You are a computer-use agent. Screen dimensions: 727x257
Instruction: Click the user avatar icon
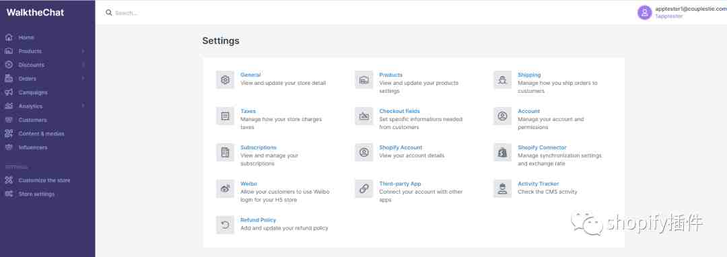(644, 13)
